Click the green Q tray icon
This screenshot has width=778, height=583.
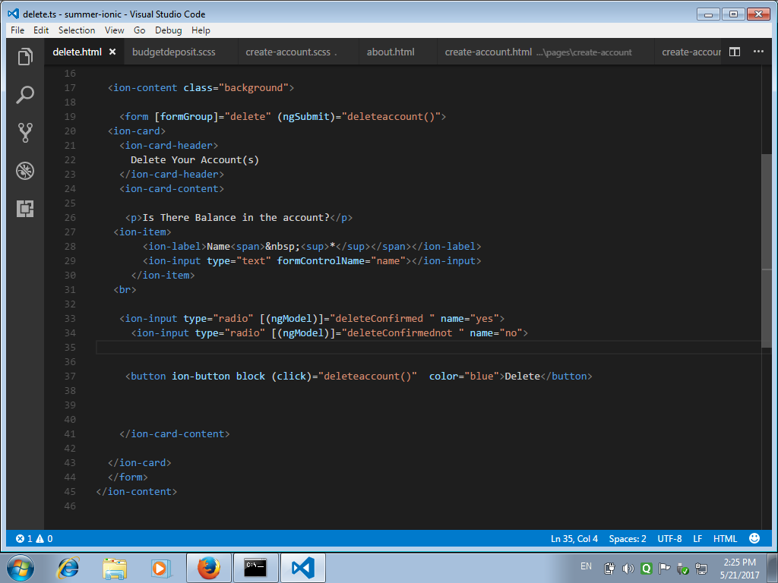pyautogui.click(x=646, y=568)
